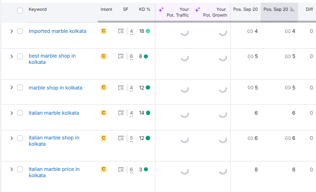Open the italian marble kolkata keyword link
Screen dimensions: 316x192
pos(53,113)
